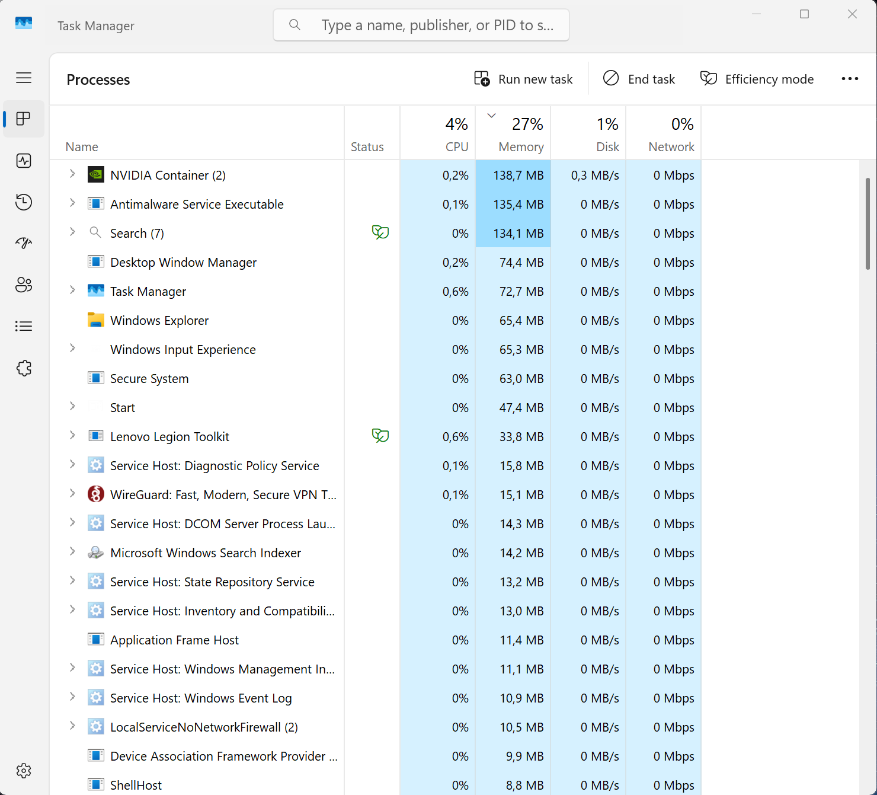Expand WireGuard process row

click(72, 493)
